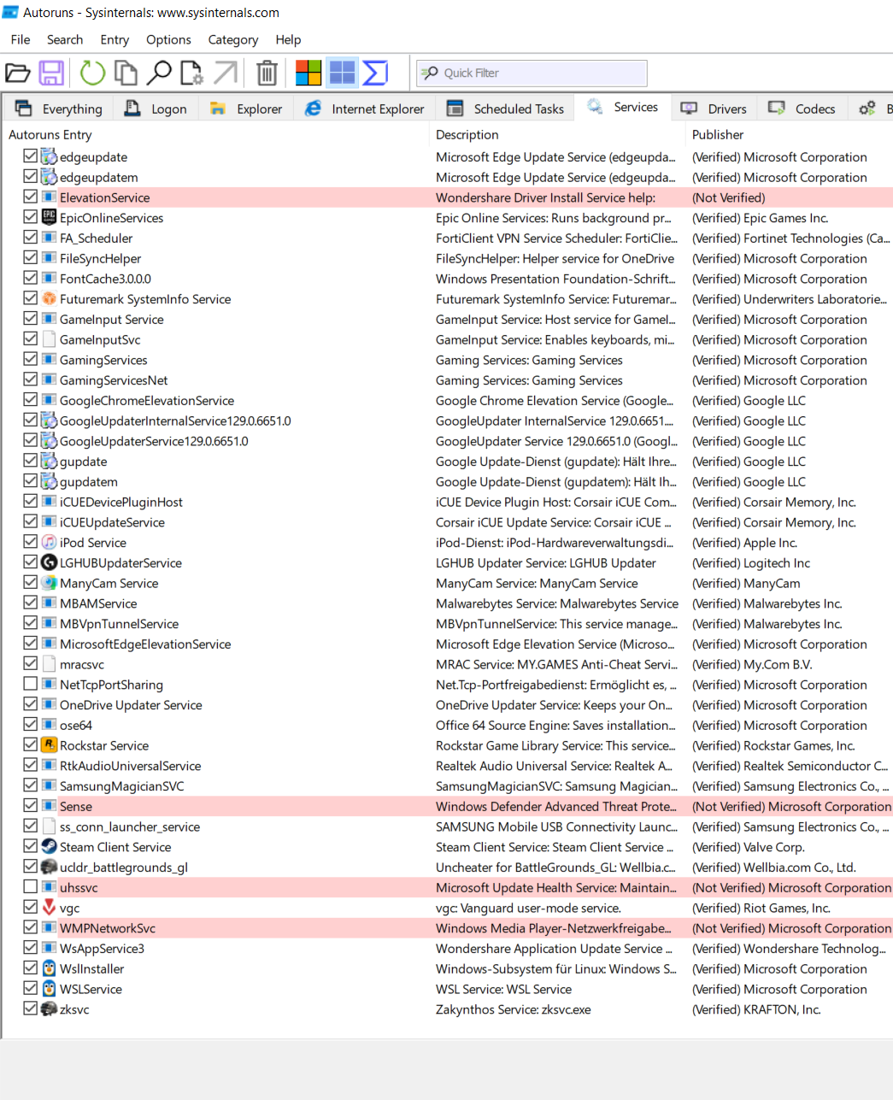Image resolution: width=893 pixels, height=1100 pixels.
Task: Click the ucldr_battlegrounds_gl icon
Action: tap(50, 868)
